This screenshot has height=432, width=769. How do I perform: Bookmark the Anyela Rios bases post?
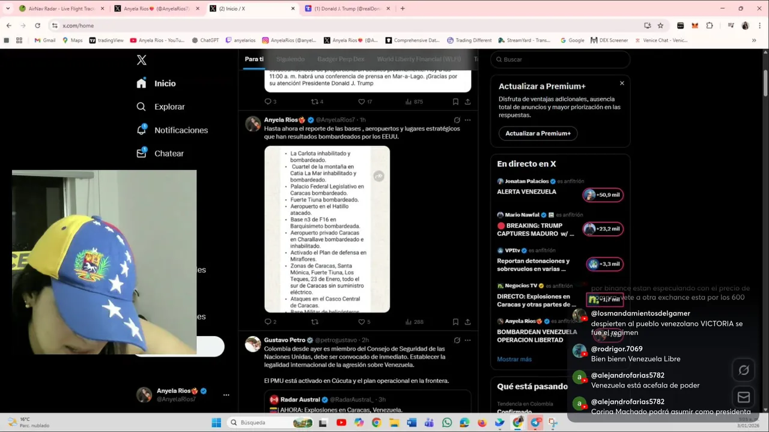tap(455, 322)
